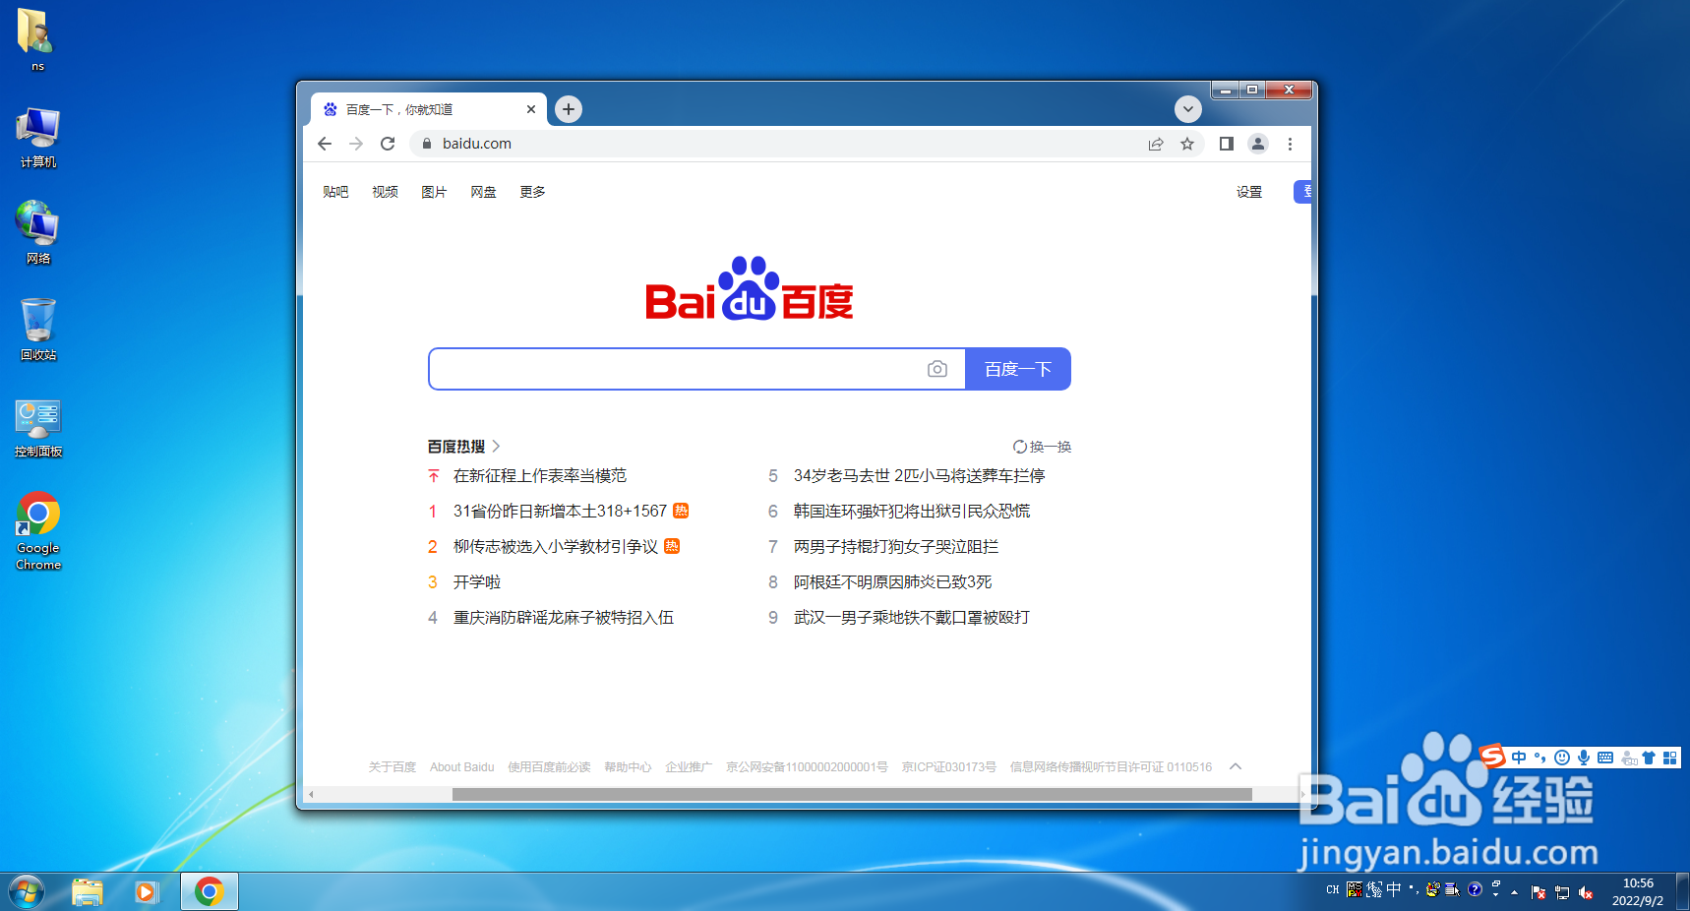Viewport: 1690px width, 911px height.
Task: Open hot topic 开学啦
Action: tap(477, 582)
